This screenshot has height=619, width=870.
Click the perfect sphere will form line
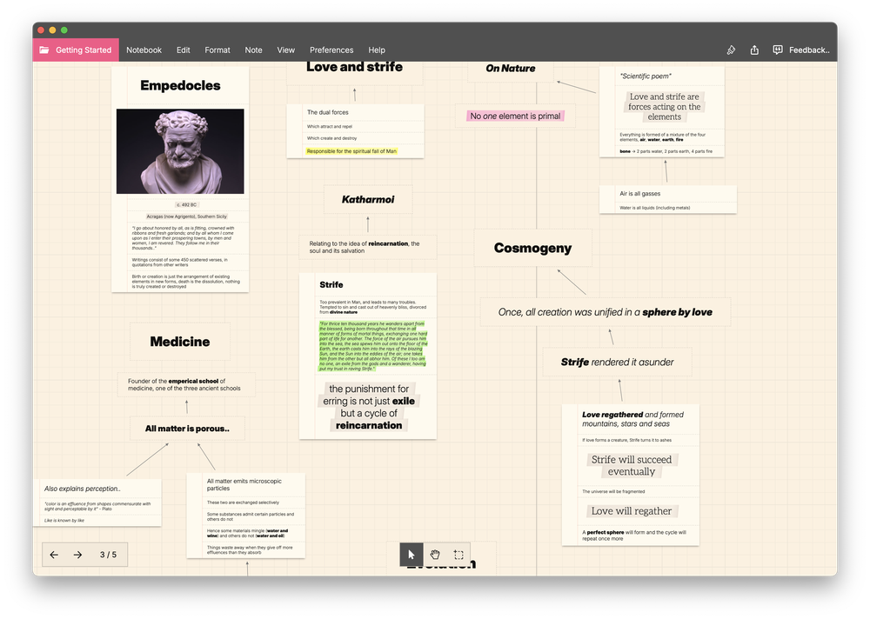(633, 536)
